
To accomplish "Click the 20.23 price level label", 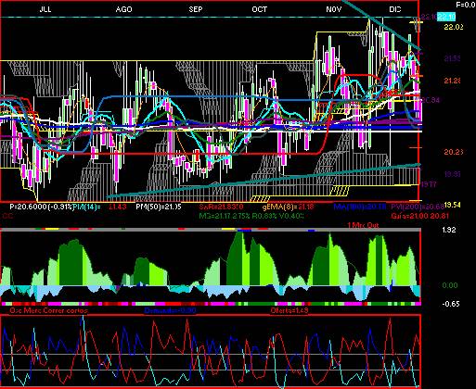I will (454, 152).
